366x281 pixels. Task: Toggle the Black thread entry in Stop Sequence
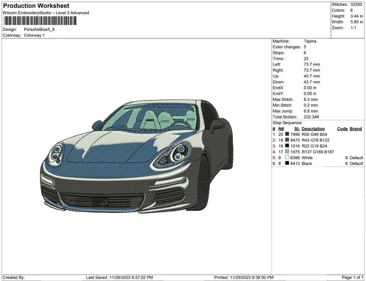tap(306, 163)
